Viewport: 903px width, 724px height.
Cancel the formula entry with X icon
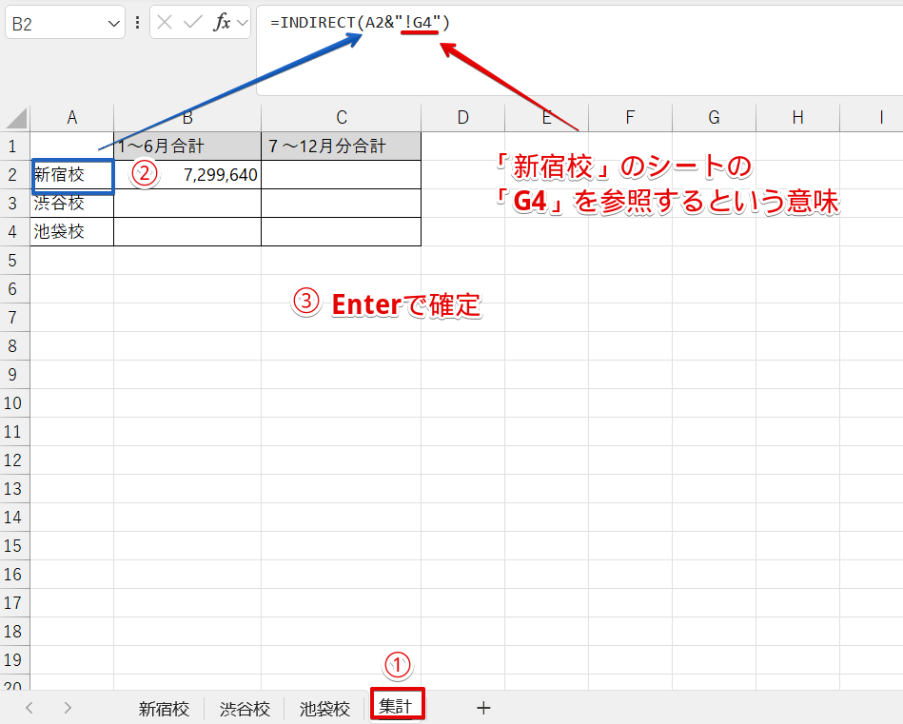click(165, 23)
